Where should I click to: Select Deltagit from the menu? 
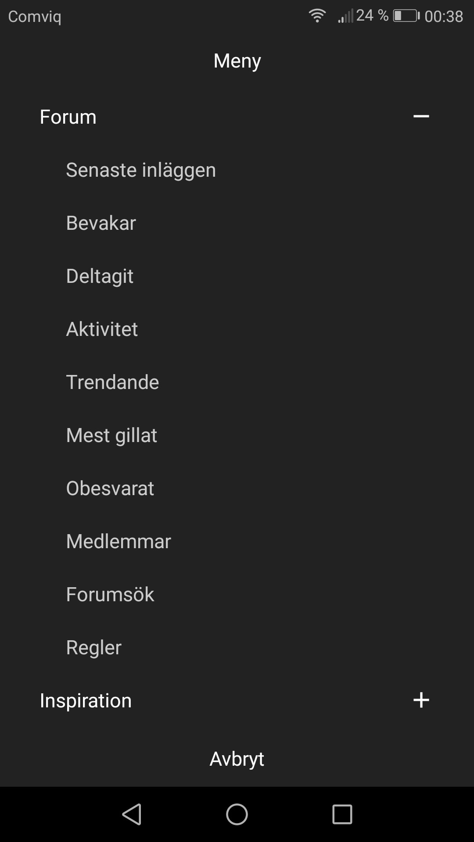(x=100, y=276)
